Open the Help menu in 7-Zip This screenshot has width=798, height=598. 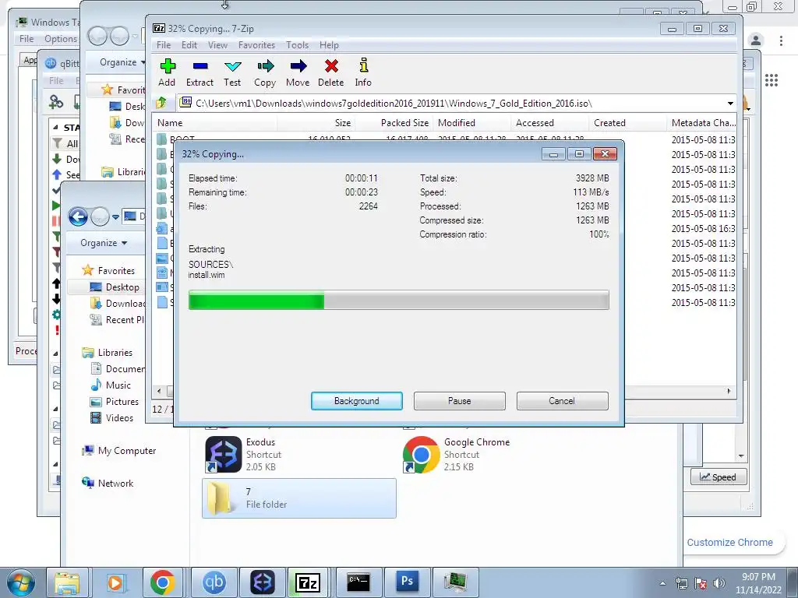pyautogui.click(x=329, y=44)
